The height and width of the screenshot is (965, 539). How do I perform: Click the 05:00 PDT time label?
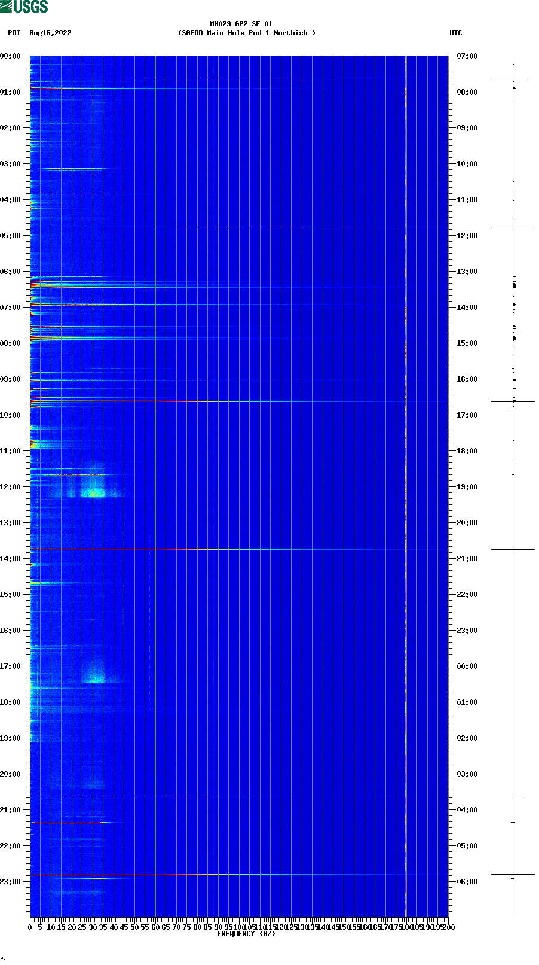point(11,236)
